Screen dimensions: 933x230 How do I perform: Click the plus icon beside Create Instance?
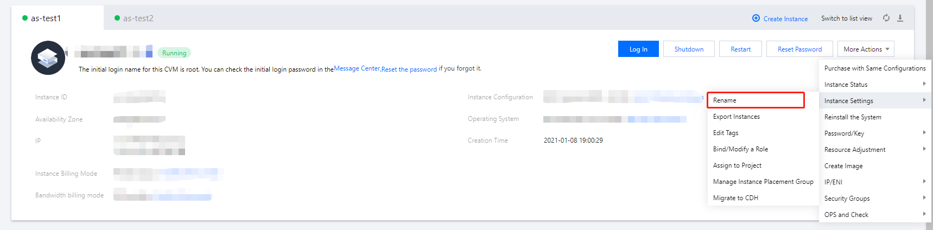756,18
